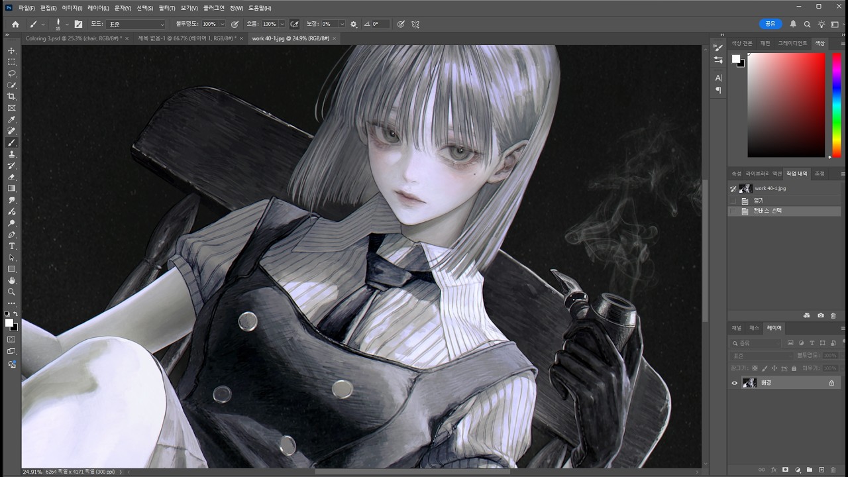
Task: Select the Gradient tool
Action: coord(11,188)
